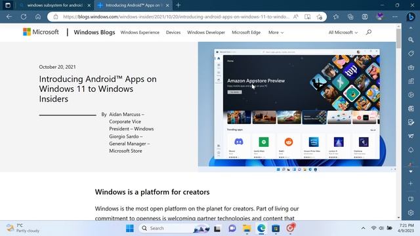This screenshot has height=236, width=420.
Task: Open Settings and more menu
Action: point(395,16)
